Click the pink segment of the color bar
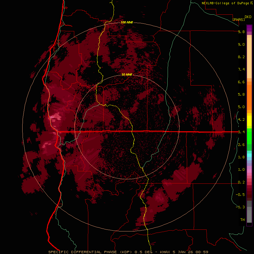The width and height of the screenshot is (254, 254). pyautogui.click(x=249, y=171)
